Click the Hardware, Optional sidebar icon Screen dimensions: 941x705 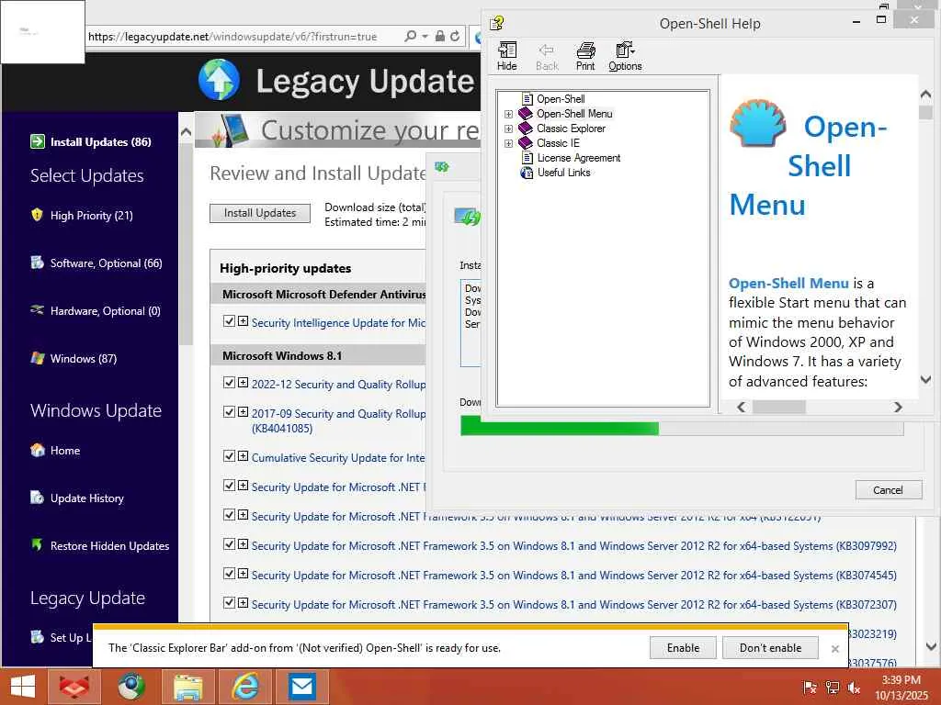37,310
